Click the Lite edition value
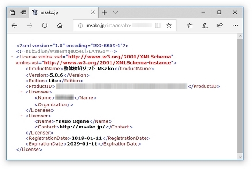Viewport: 252px width, 170px height. click(53, 81)
